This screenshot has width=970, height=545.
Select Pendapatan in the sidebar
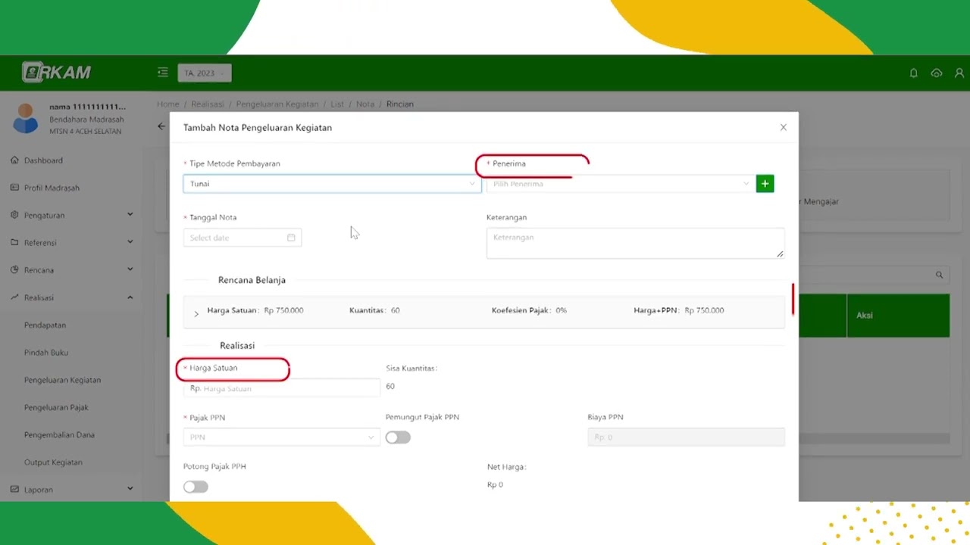[45, 325]
